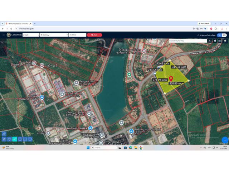Click the red ad-blocker extension icon

[x=211, y=29]
